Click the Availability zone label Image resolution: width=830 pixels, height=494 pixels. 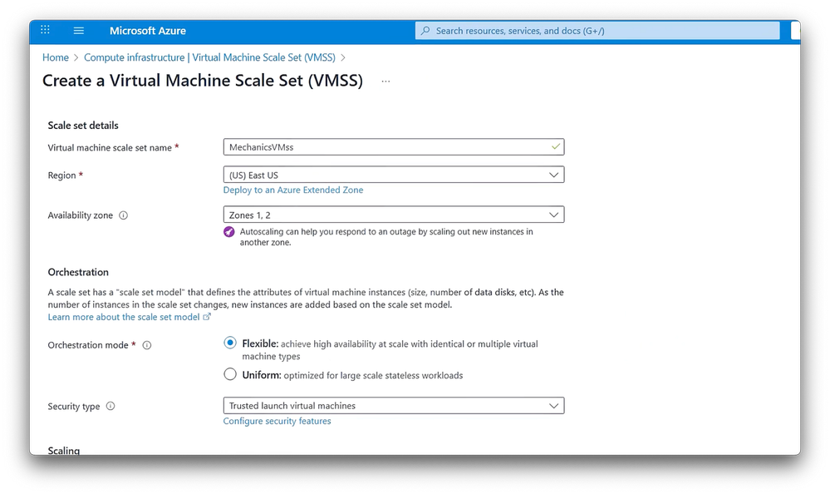click(x=81, y=215)
